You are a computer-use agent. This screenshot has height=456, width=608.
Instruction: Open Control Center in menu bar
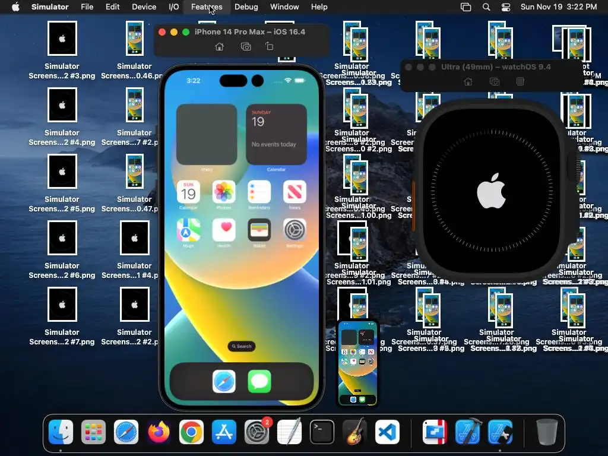pos(506,7)
